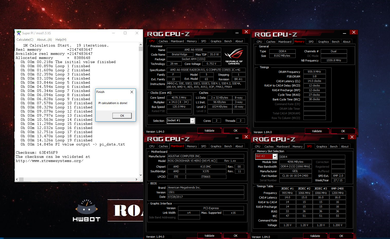Click Validate in the SPD tab window
The image size is (390, 239).
[315, 236]
